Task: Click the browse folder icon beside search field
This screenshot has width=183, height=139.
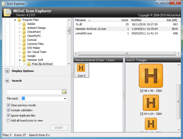Action: click(x=64, y=92)
